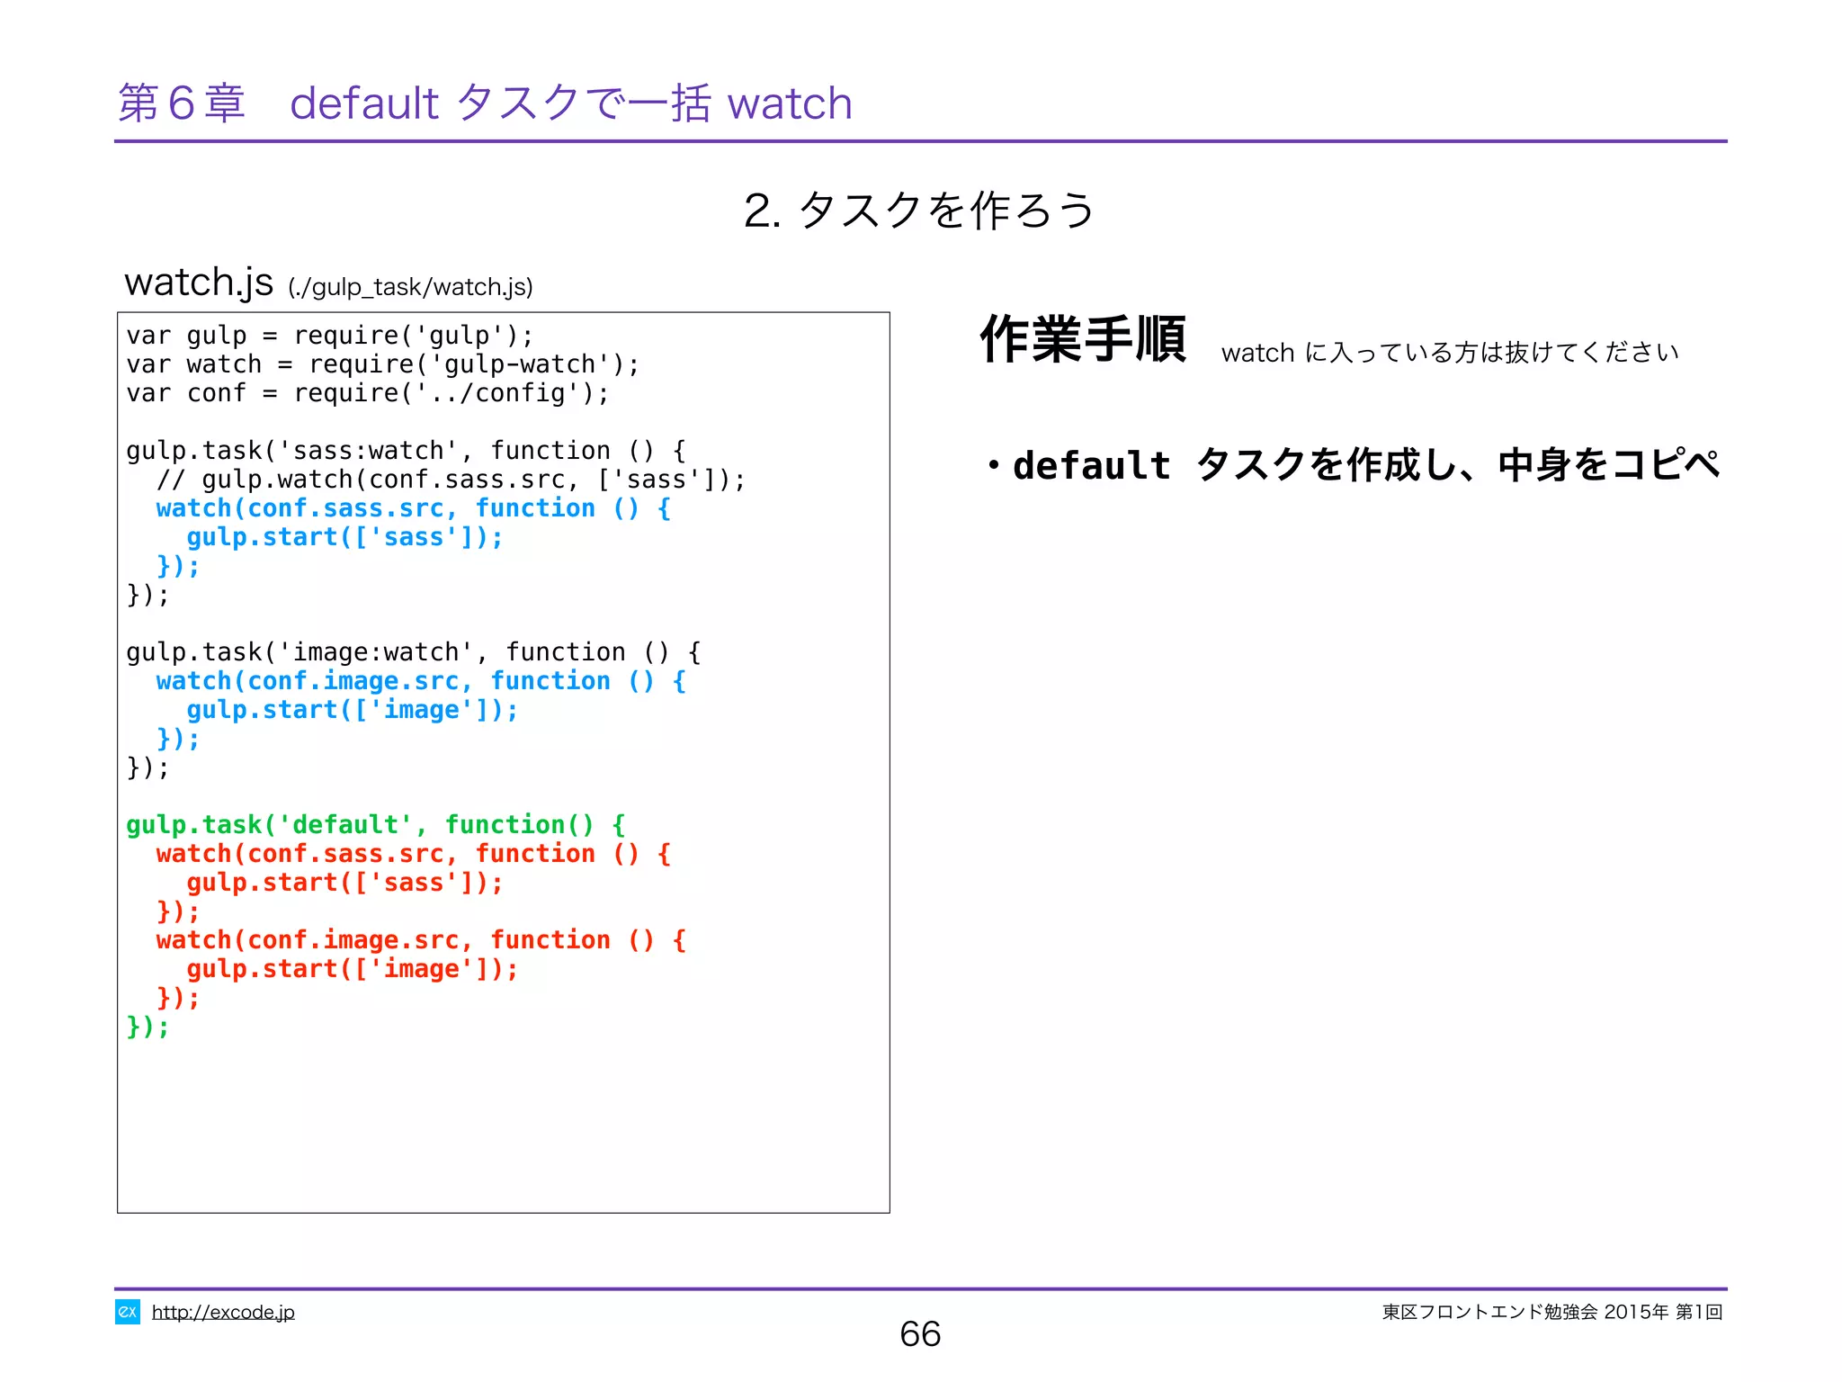Click the subtitle '2. タスクを作ろう'
This screenshot has width=1842, height=1382.
[x=919, y=210]
